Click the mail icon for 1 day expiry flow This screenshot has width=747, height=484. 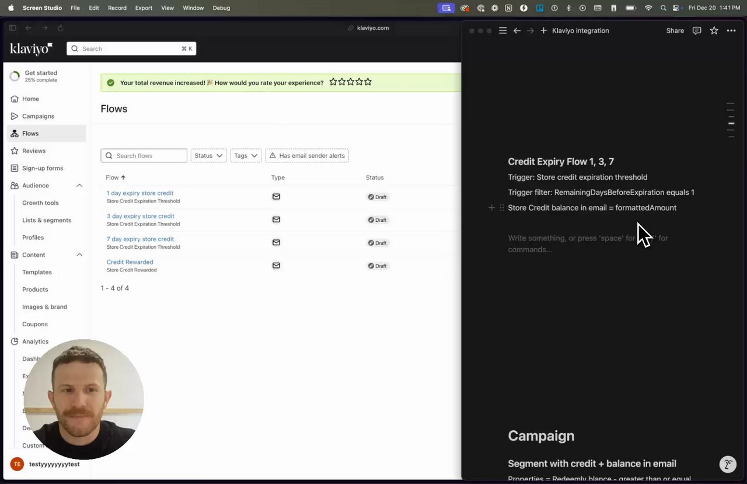276,197
